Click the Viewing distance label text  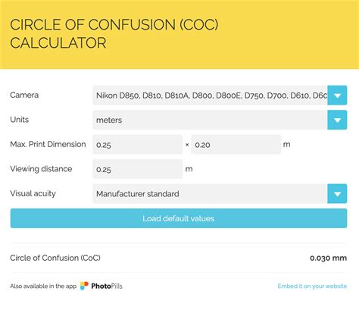[x=41, y=169]
